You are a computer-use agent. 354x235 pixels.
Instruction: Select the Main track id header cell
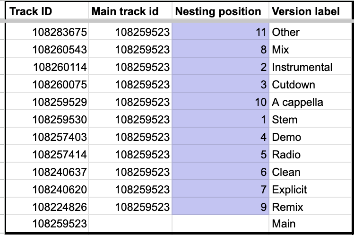pyautogui.click(x=130, y=11)
